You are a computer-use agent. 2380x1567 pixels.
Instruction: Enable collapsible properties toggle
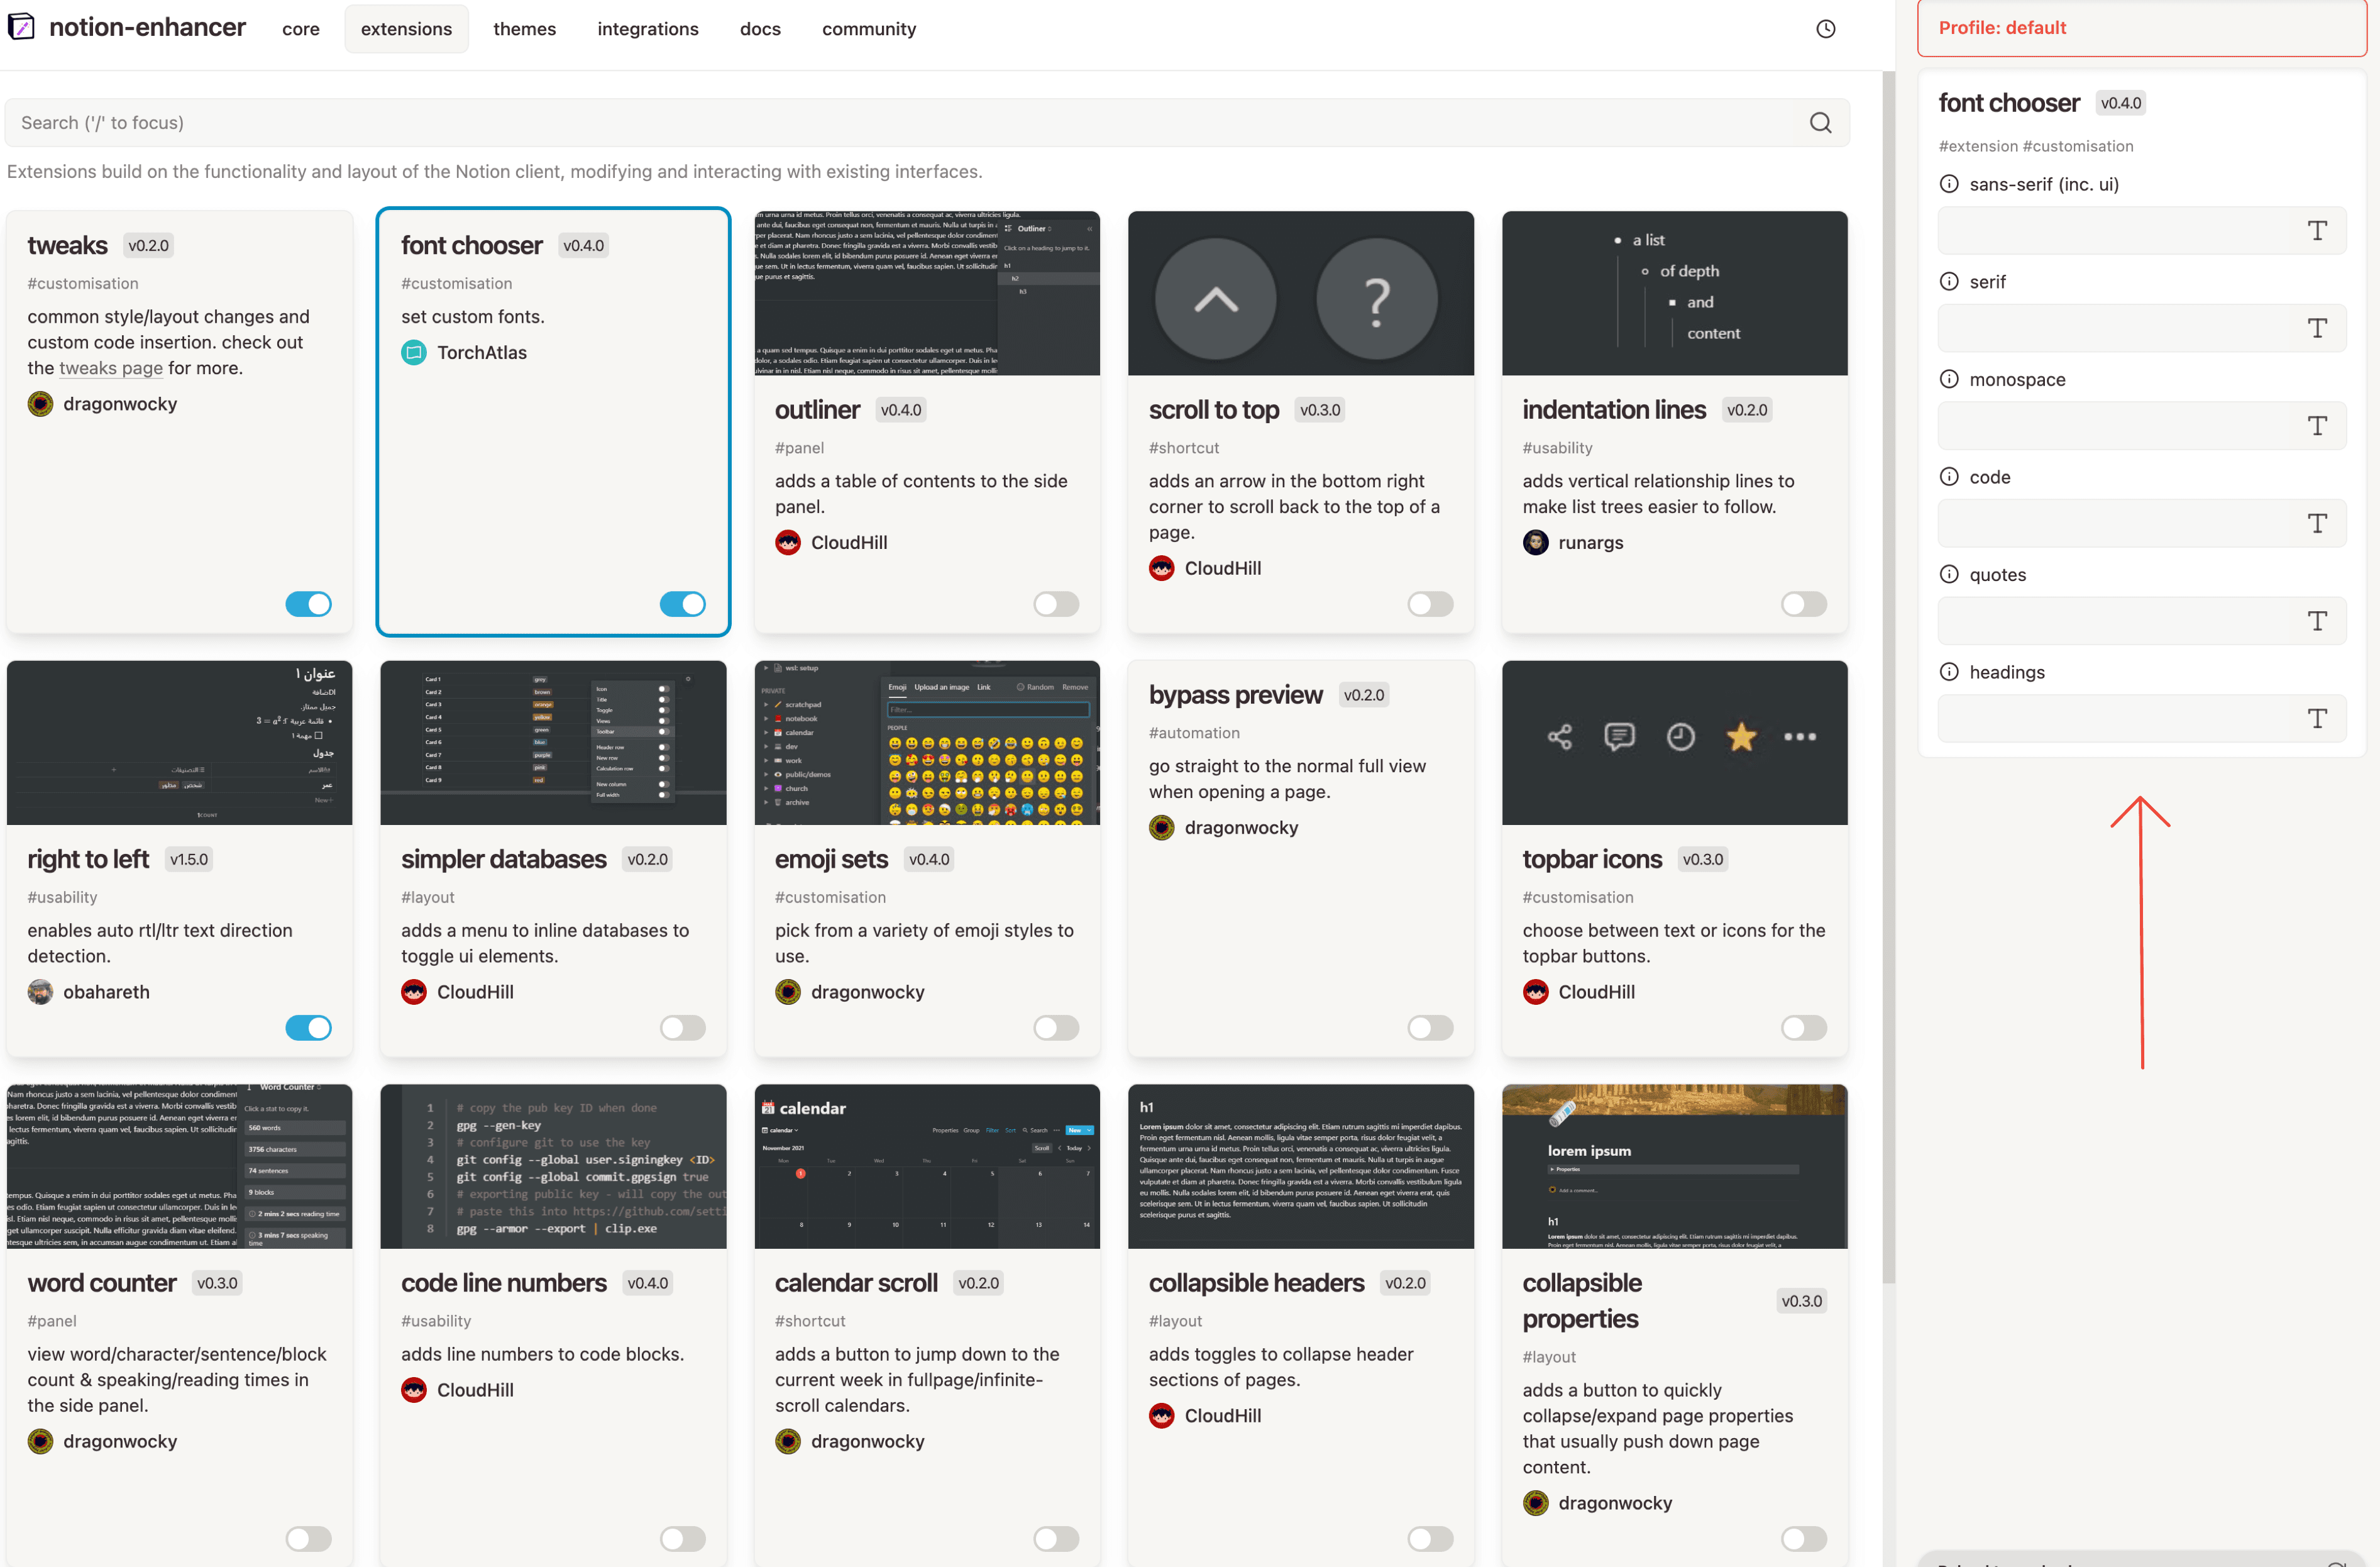tap(1804, 1539)
